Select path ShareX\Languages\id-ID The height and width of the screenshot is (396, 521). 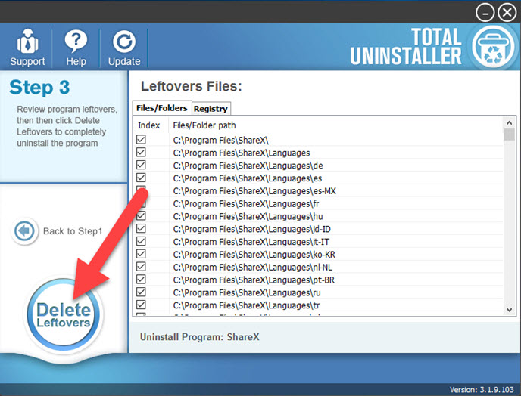(252, 229)
